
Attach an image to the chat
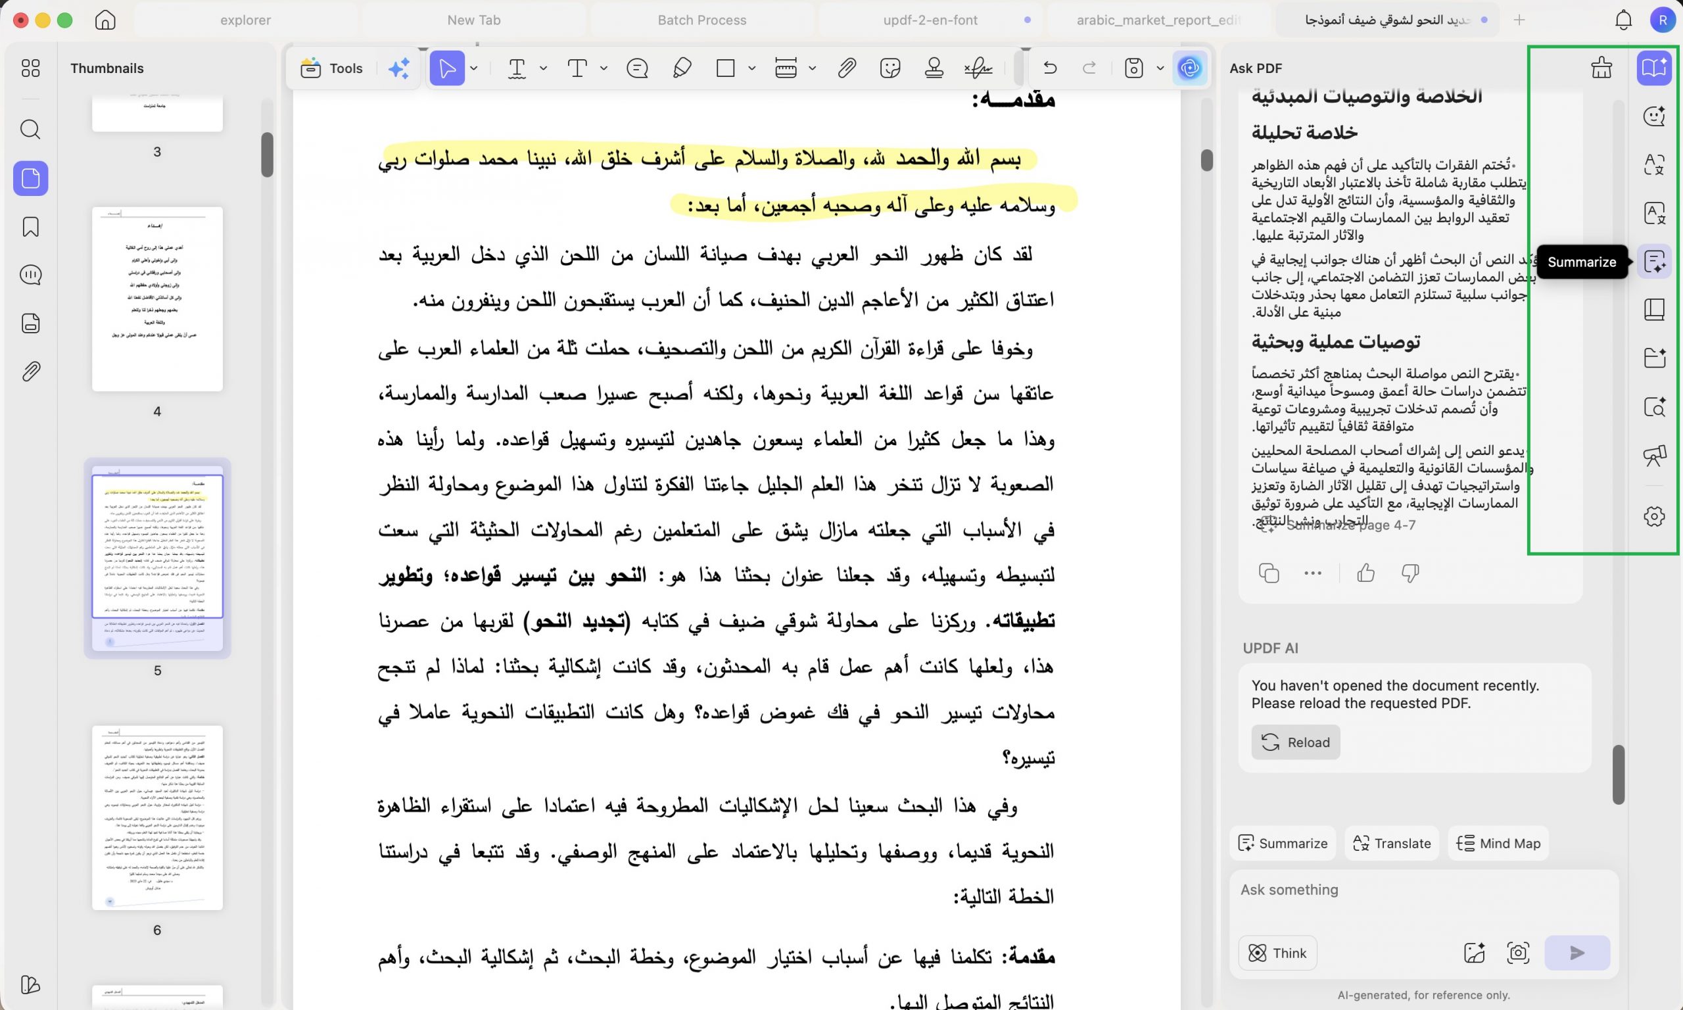(x=1474, y=953)
